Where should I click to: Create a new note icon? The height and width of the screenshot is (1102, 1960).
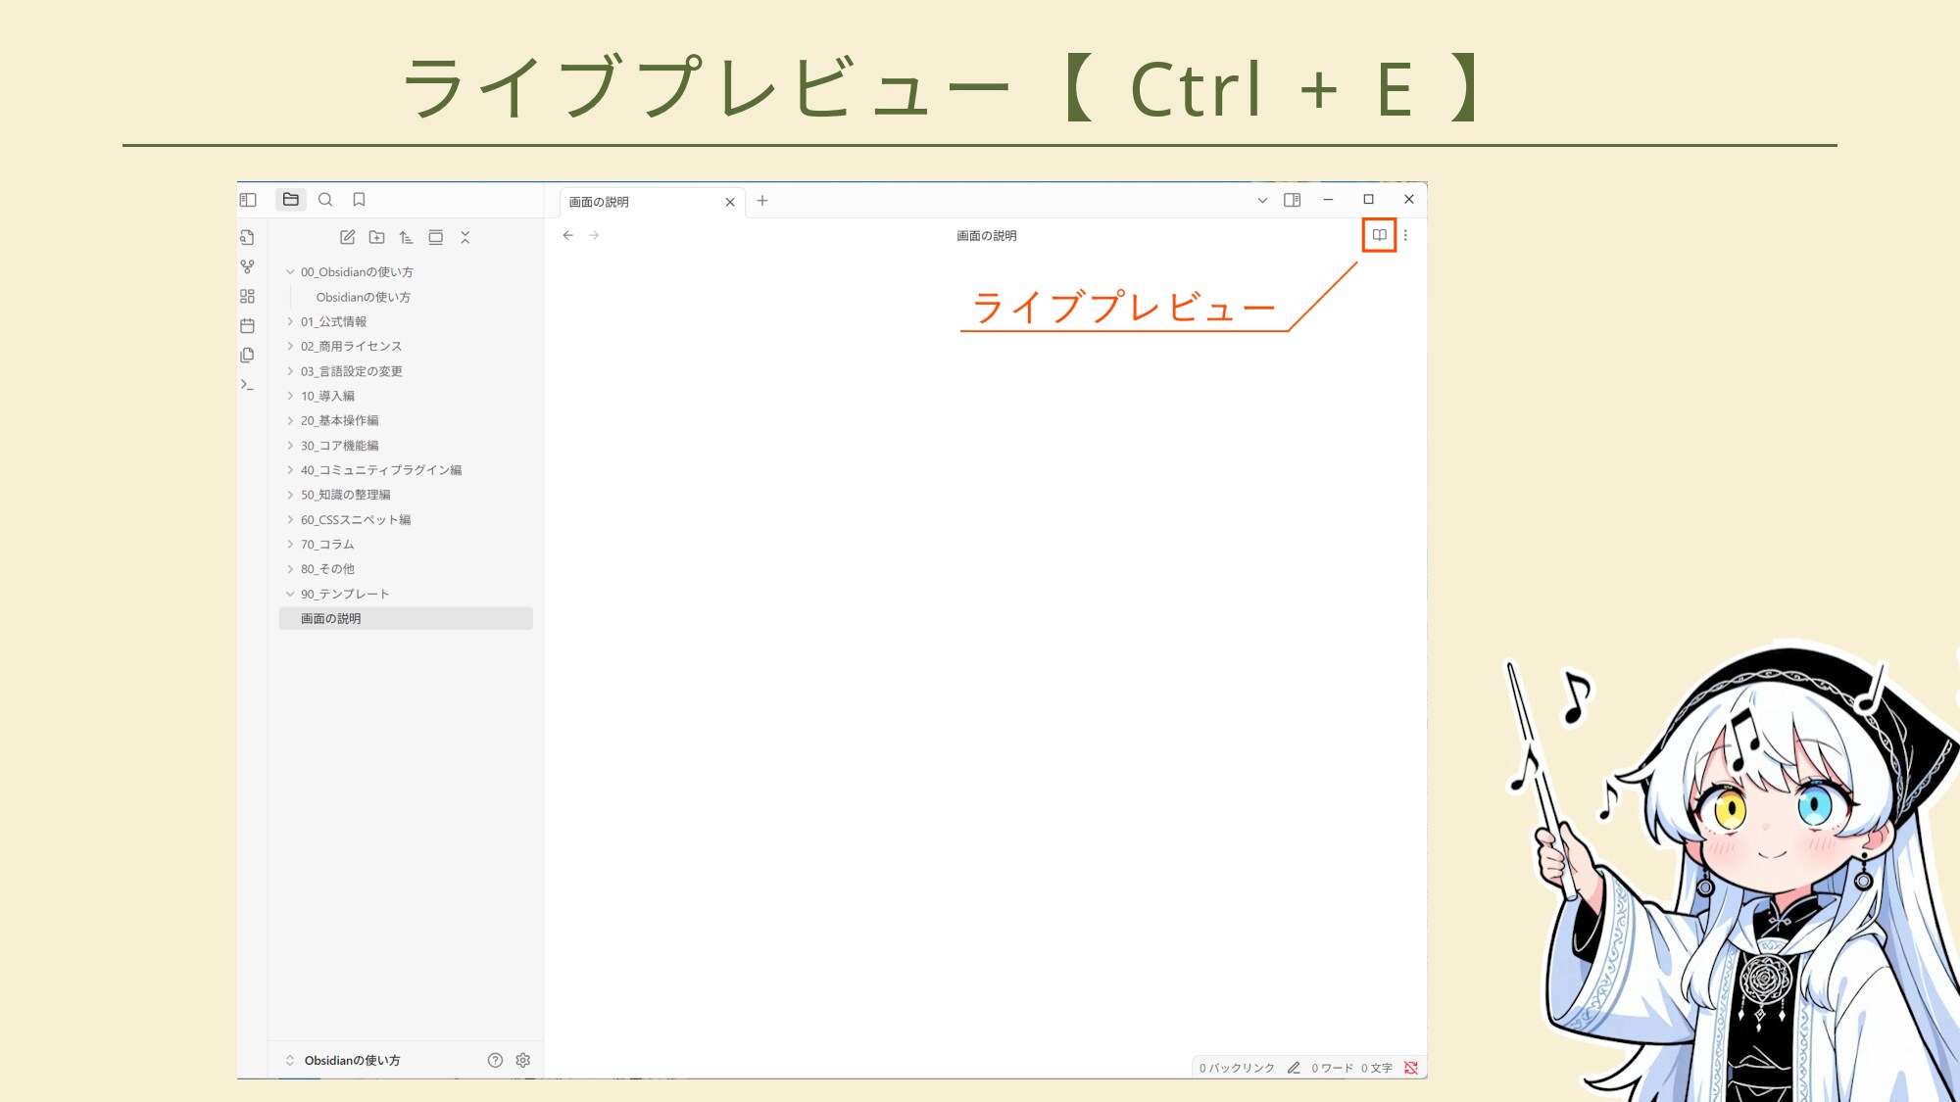pos(347,237)
